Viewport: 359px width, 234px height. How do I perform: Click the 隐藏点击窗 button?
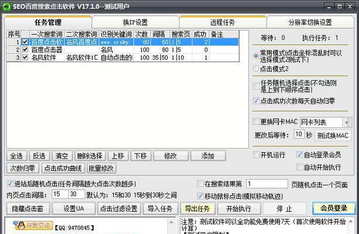click(27, 209)
